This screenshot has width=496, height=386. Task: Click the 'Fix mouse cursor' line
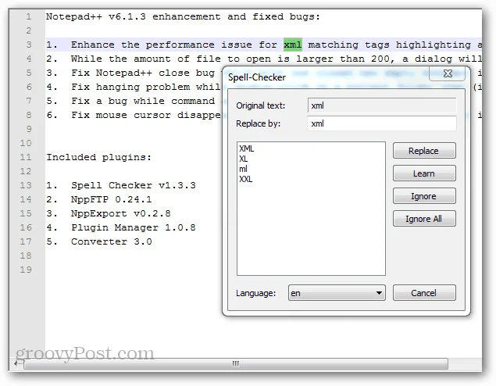pos(134,115)
